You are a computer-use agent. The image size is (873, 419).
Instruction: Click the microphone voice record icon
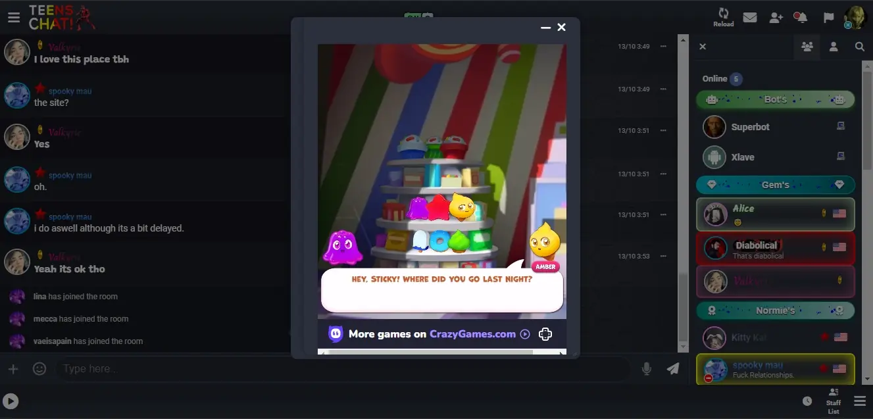pyautogui.click(x=647, y=369)
